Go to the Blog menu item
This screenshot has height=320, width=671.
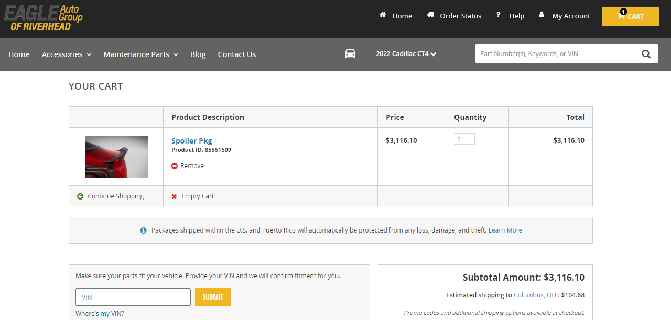(x=198, y=54)
